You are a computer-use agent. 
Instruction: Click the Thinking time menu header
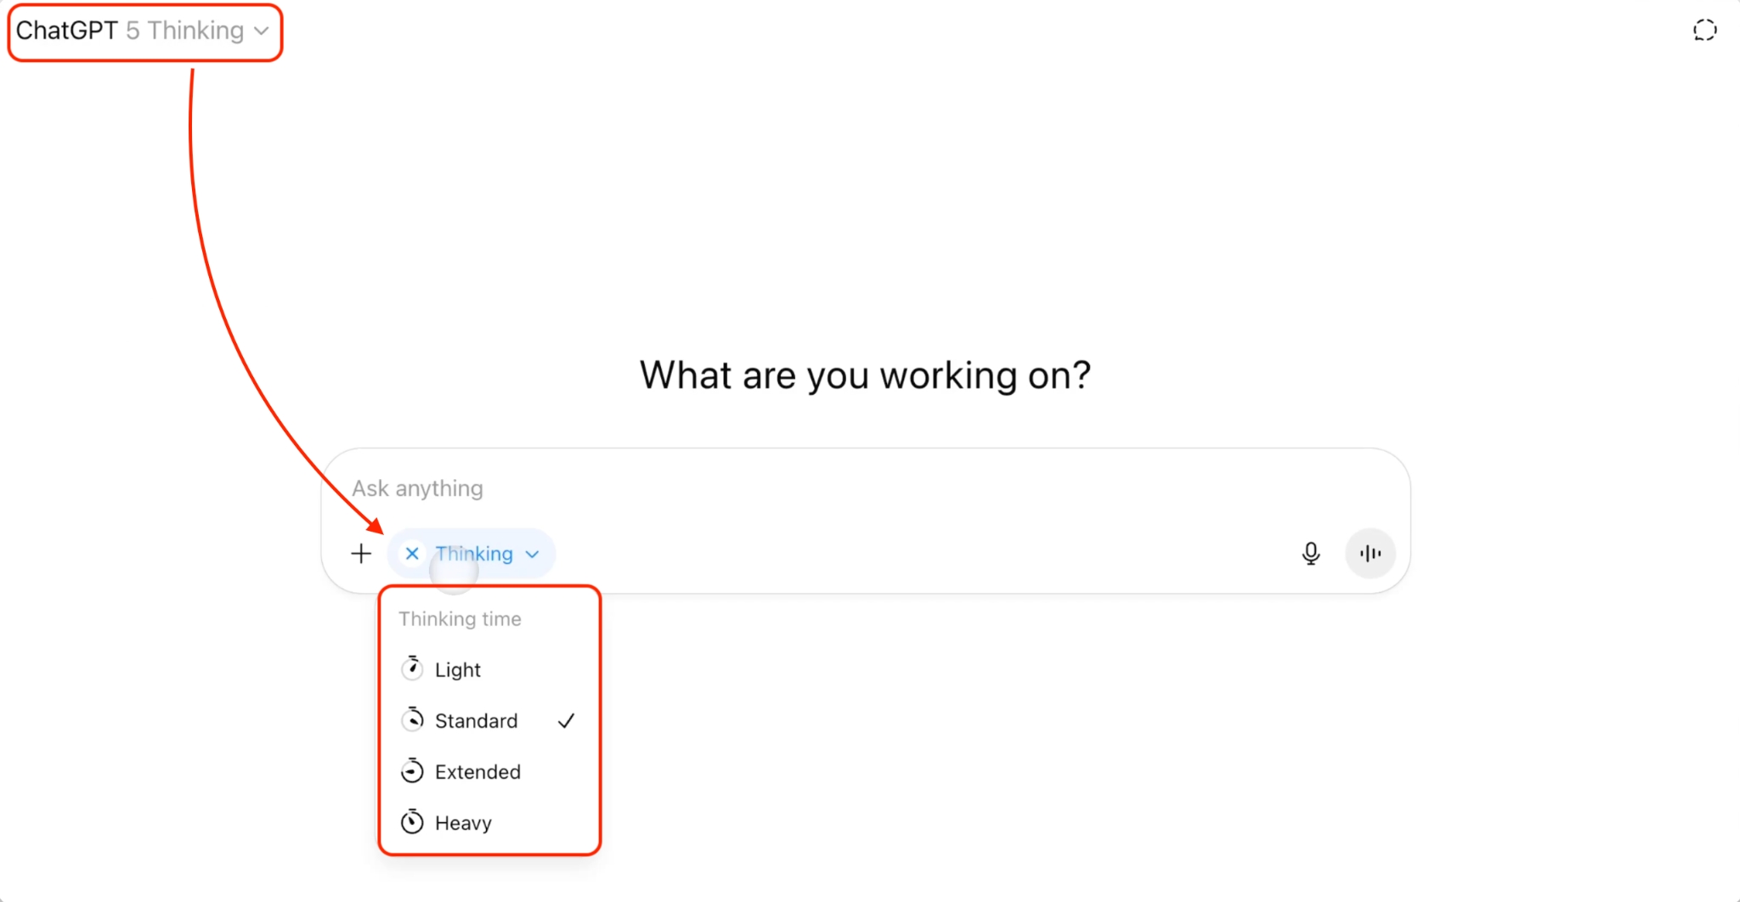pos(460,619)
